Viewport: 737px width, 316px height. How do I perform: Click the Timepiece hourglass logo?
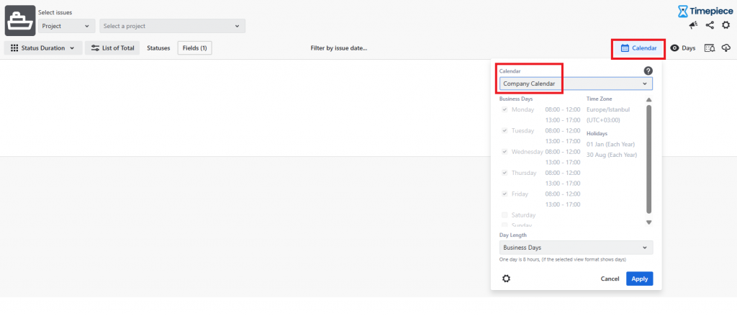(683, 11)
